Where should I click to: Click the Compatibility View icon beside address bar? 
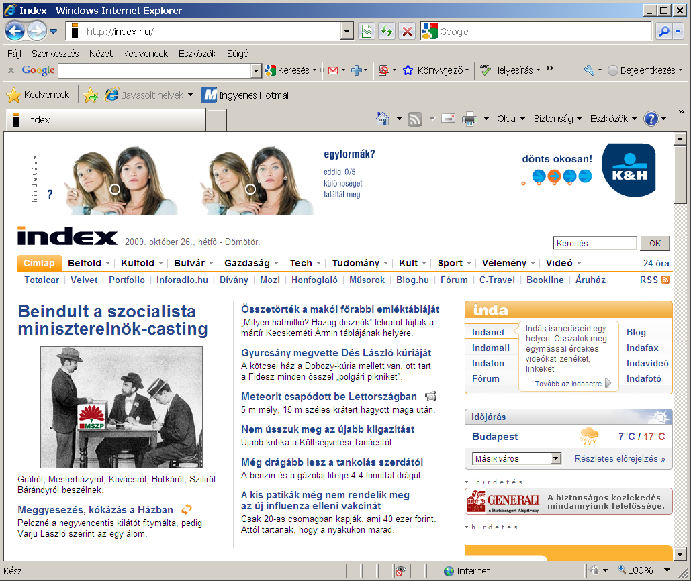point(367,32)
